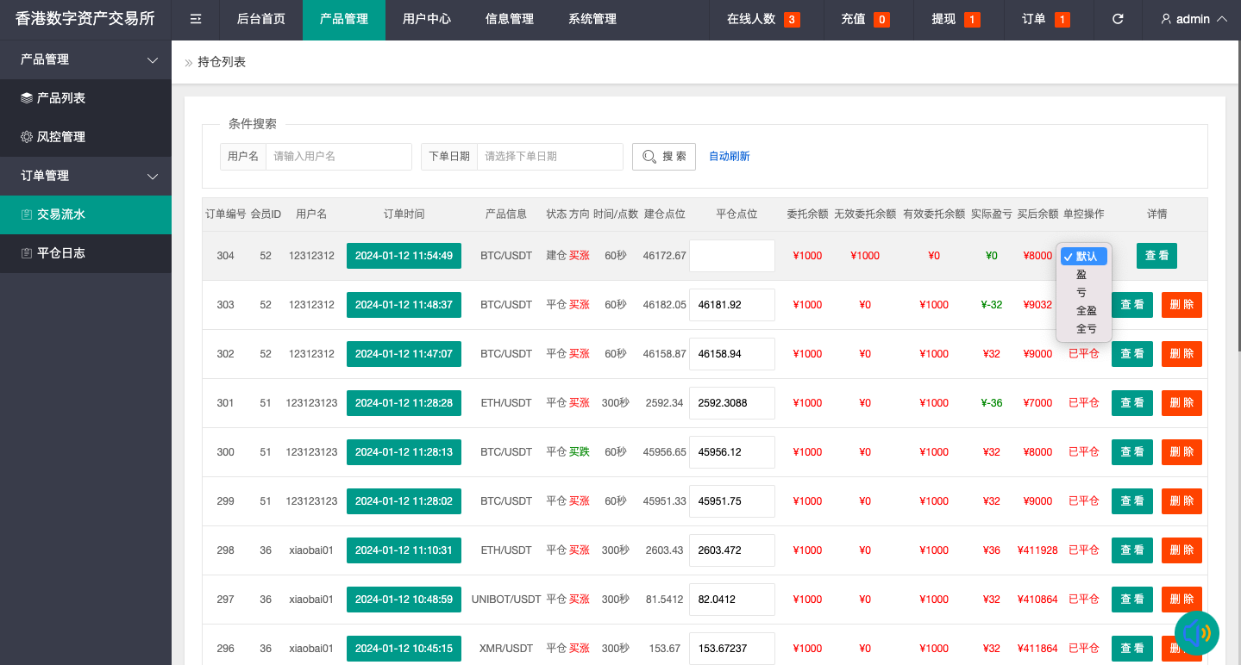Click the magnifier icon inside the 搜索 button

(651, 156)
